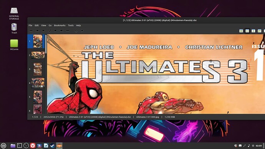Click the archive filename ending '.cbz' in status bar

(x=100, y=117)
